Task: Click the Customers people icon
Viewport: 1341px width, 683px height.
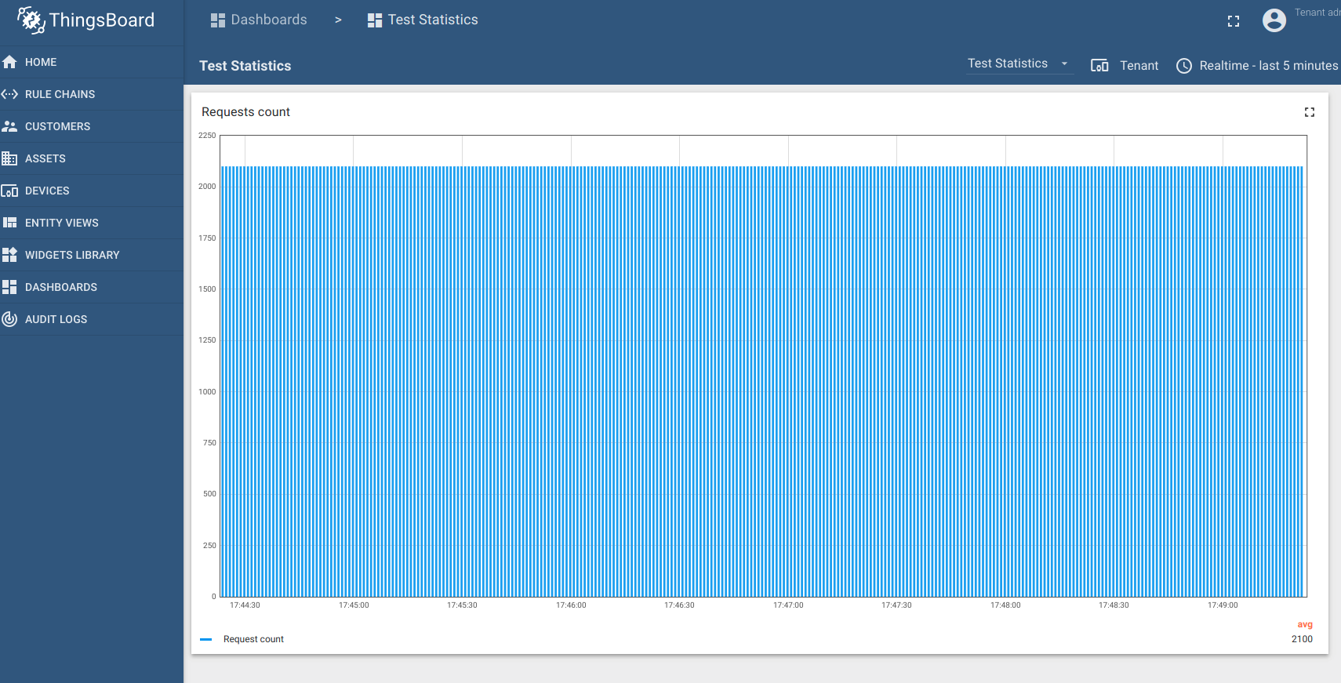Action: click(9, 126)
